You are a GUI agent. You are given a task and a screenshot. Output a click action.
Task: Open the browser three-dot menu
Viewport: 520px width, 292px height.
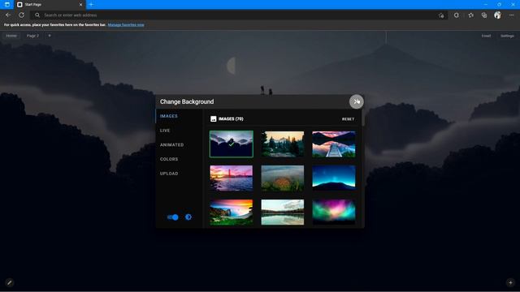click(x=512, y=15)
